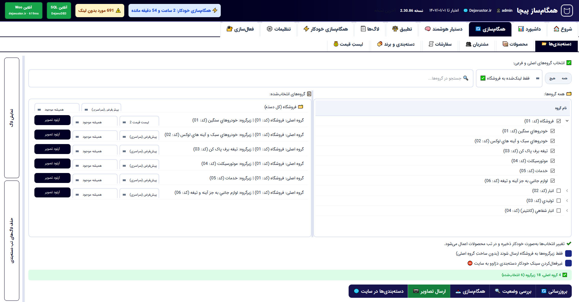Click the tag icon on دسته‌بندی و برند
This screenshot has width=579, height=302.
(380, 44)
